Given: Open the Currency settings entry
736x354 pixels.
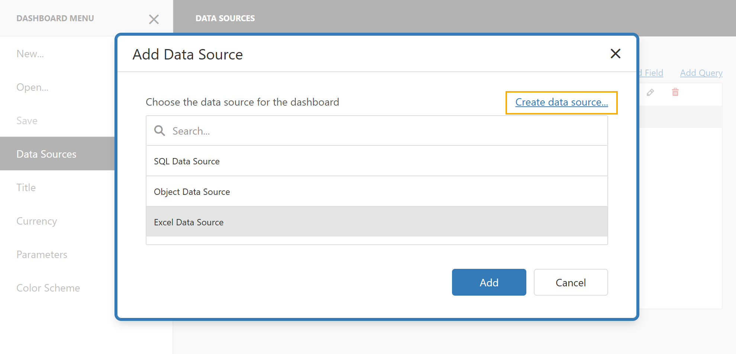Looking at the screenshot, I should 36,221.
